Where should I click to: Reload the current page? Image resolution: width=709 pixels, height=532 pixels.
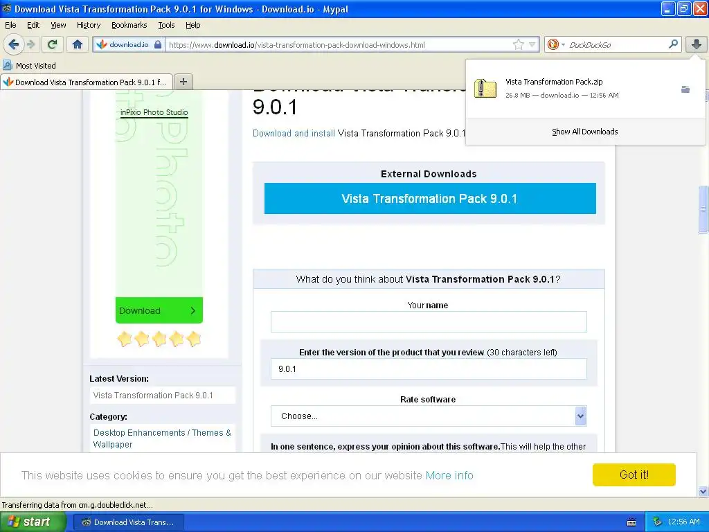click(x=53, y=44)
